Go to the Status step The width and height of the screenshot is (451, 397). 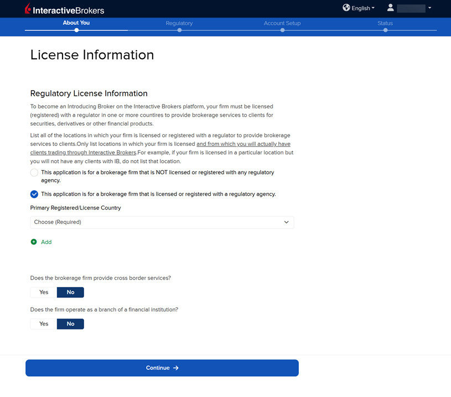pyautogui.click(x=385, y=23)
